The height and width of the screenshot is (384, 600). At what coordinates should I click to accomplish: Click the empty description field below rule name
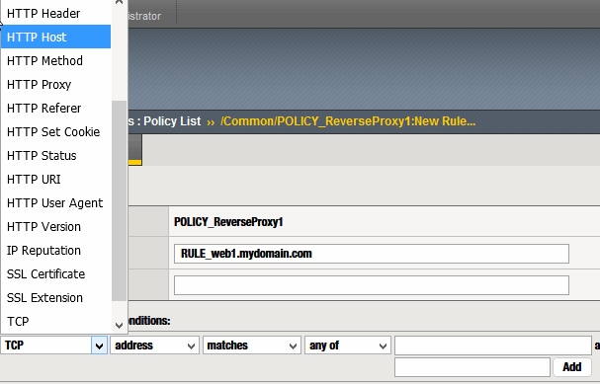click(x=372, y=285)
